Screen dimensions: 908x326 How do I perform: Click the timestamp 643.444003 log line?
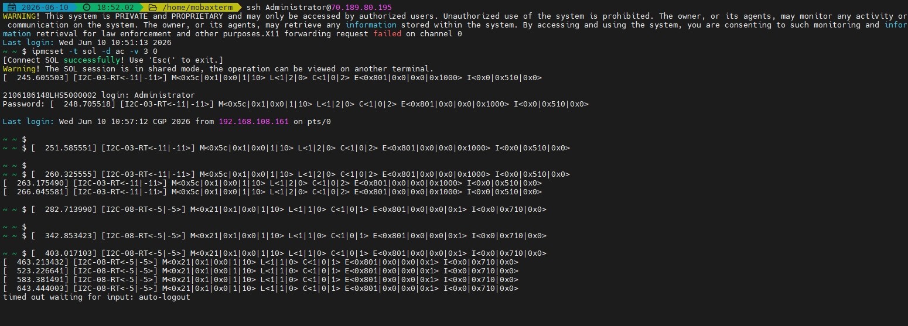coord(261,289)
